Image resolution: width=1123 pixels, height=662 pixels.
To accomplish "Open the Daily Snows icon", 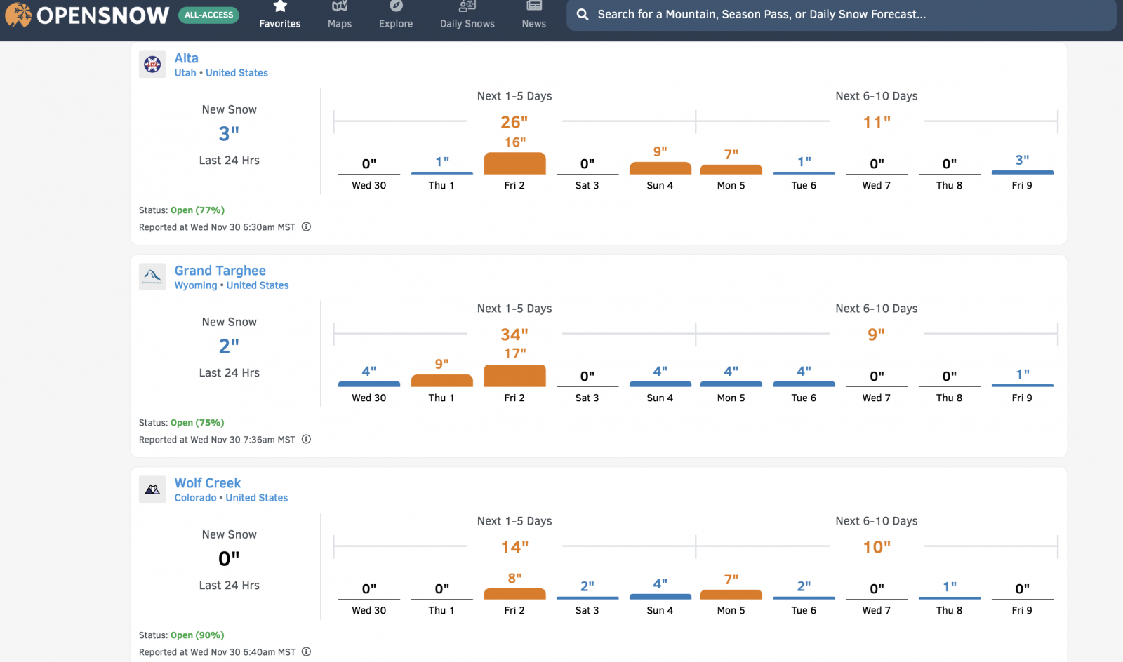I will pos(467,7).
